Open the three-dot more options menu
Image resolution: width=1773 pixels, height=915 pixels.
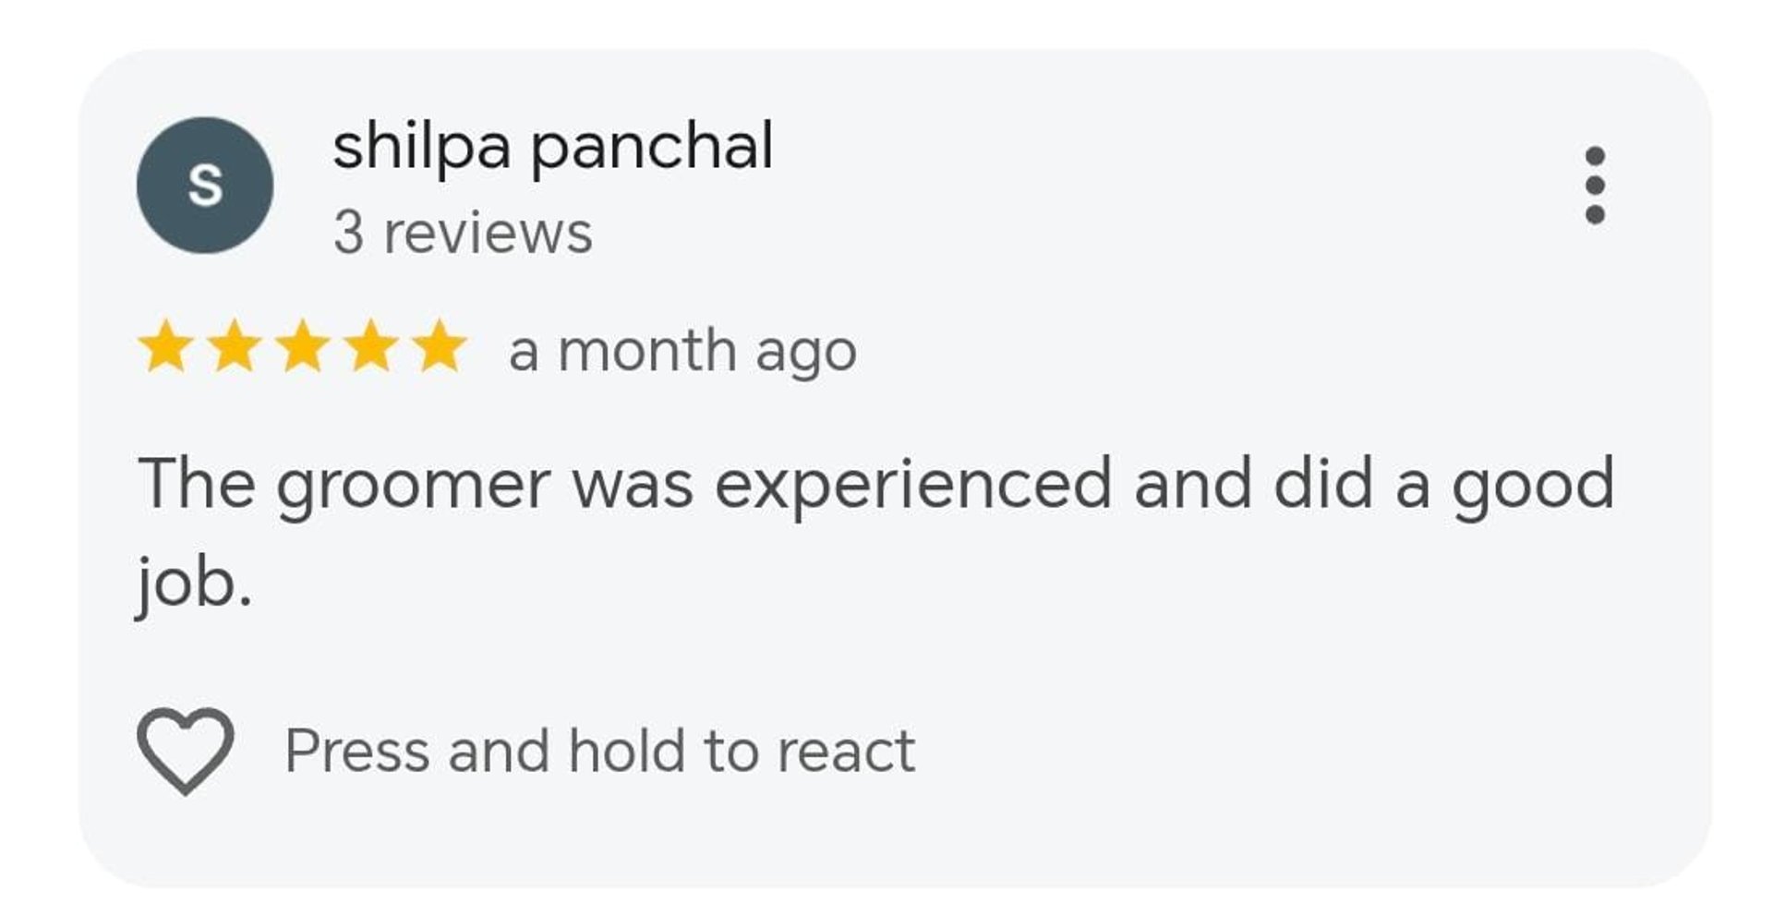pyautogui.click(x=1594, y=185)
